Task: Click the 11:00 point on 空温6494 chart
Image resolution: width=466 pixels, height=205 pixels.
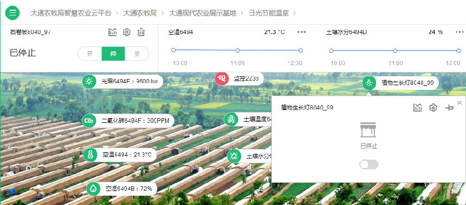Action: [x=237, y=51]
